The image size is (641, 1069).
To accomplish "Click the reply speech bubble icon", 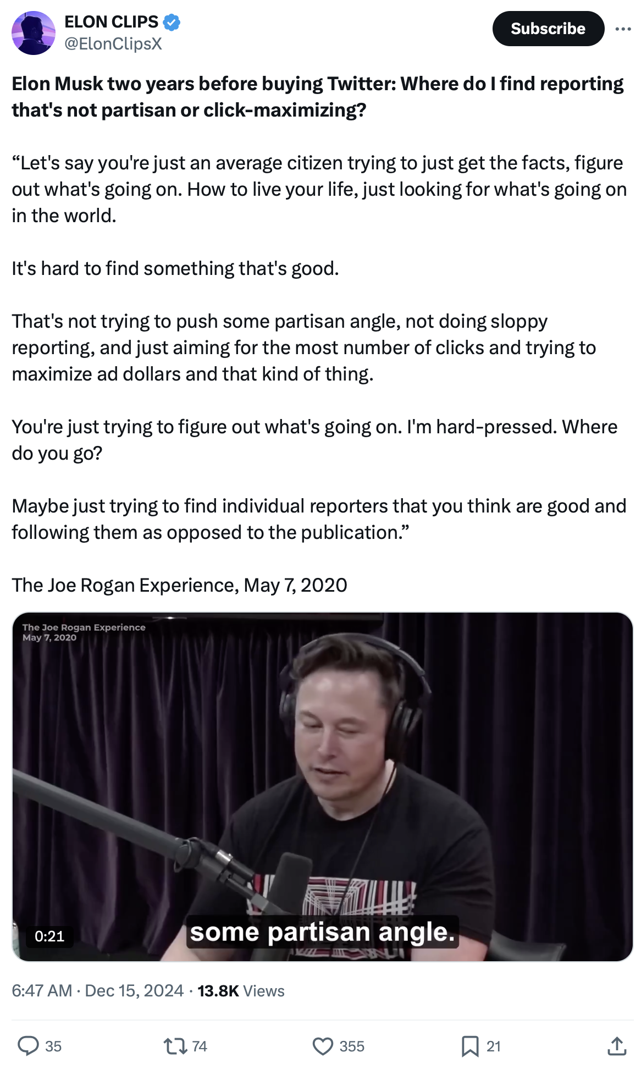I will [x=28, y=1045].
